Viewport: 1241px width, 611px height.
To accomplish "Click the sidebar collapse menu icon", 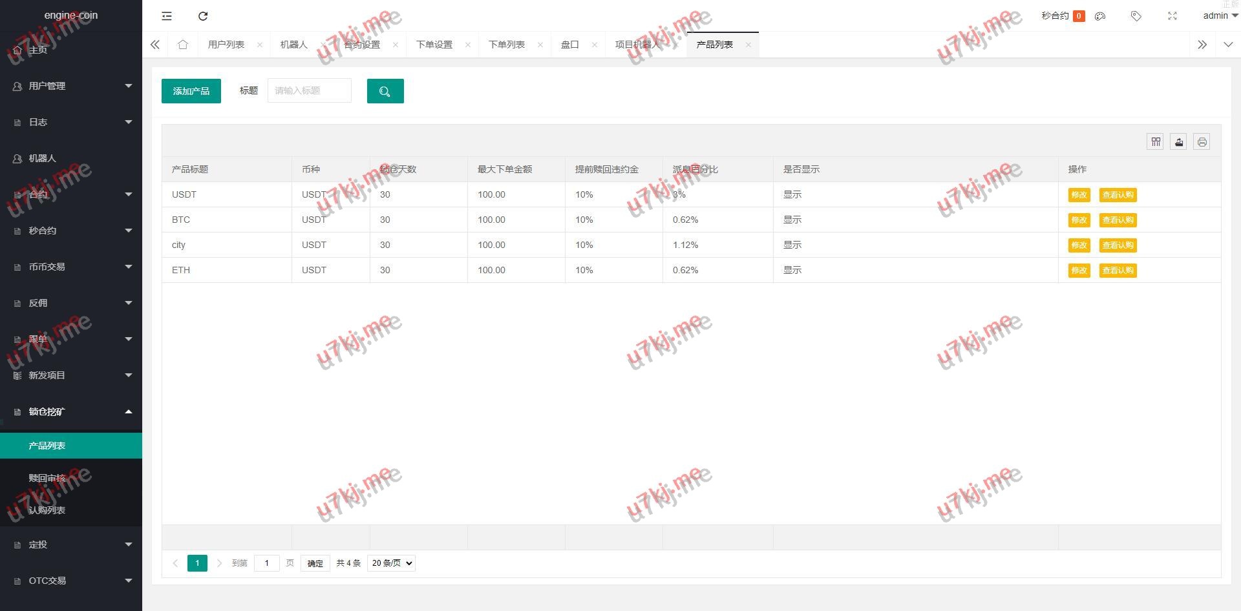I will (167, 16).
